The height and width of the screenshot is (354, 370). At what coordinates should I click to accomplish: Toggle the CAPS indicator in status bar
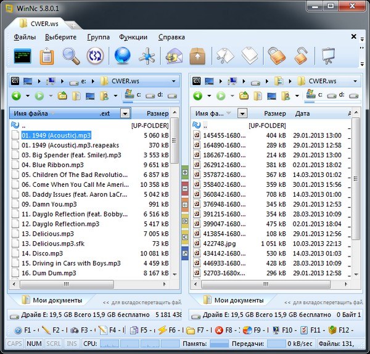pyautogui.click(x=15, y=344)
